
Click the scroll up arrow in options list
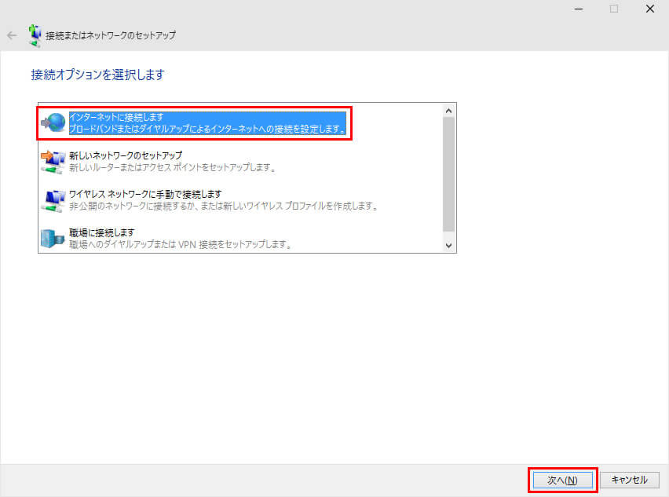(448, 111)
